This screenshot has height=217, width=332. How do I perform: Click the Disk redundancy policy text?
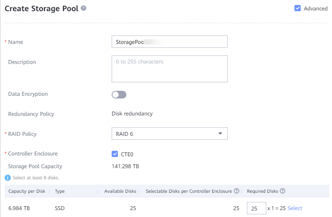(x=132, y=114)
